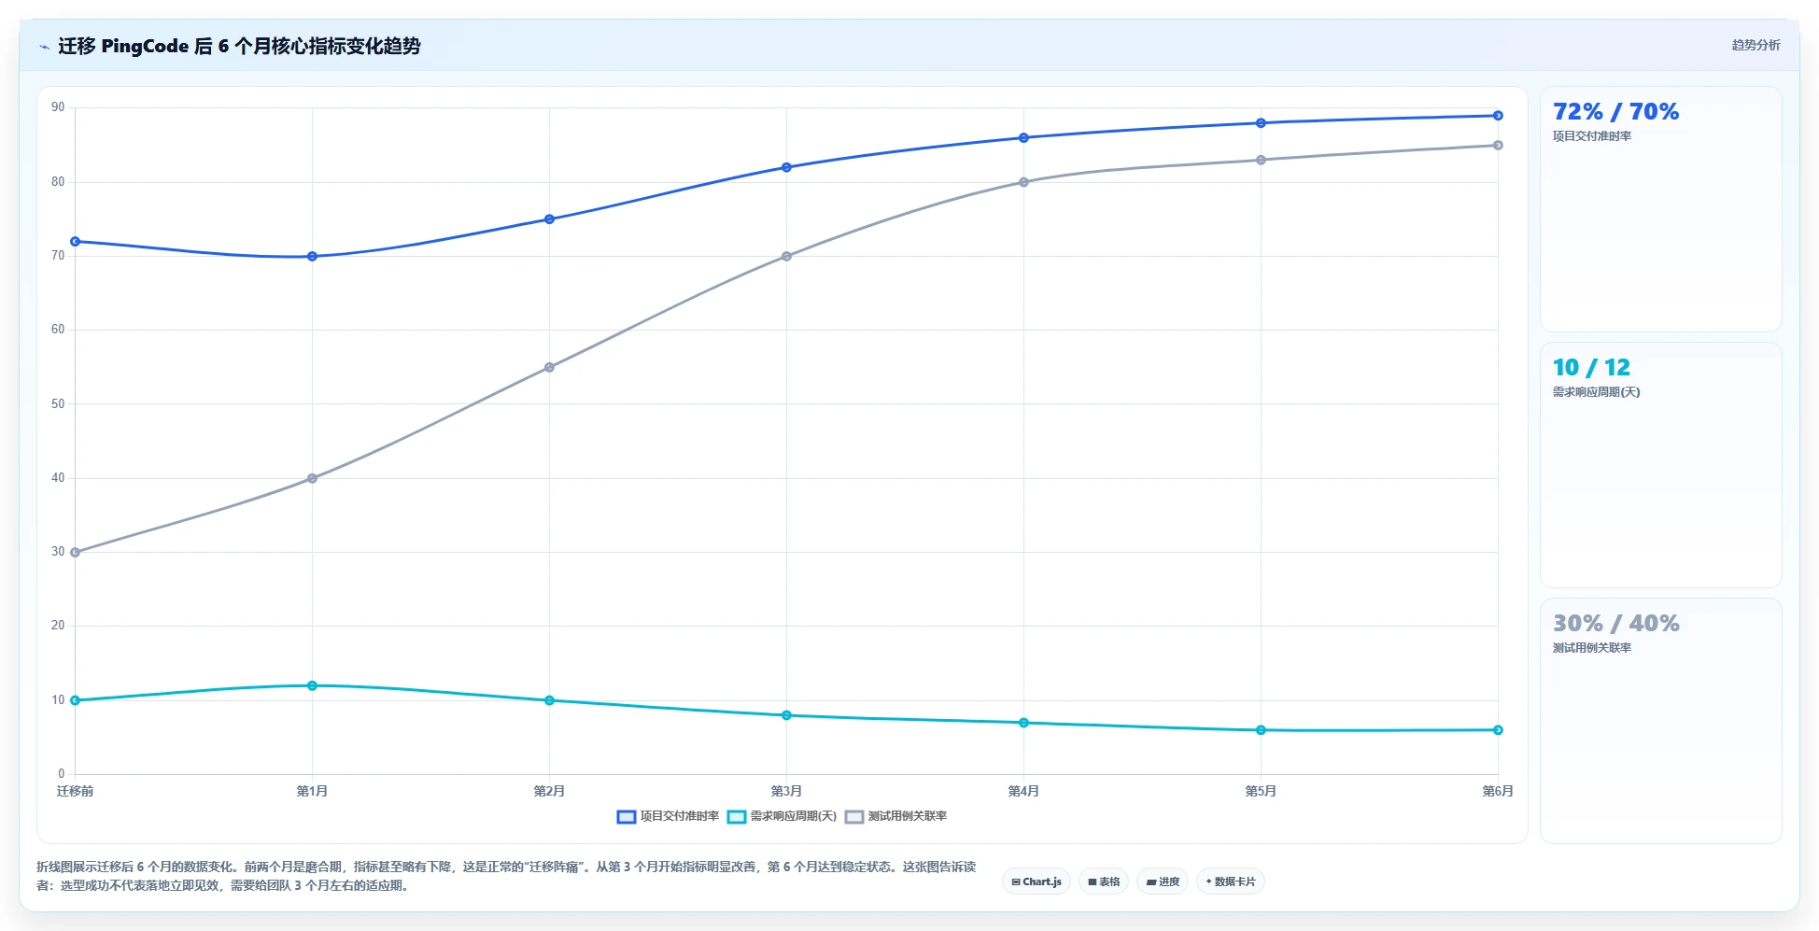Click the blue data point at 第5月 (88)
Viewport: 1819px width, 931px height.
(x=1262, y=123)
